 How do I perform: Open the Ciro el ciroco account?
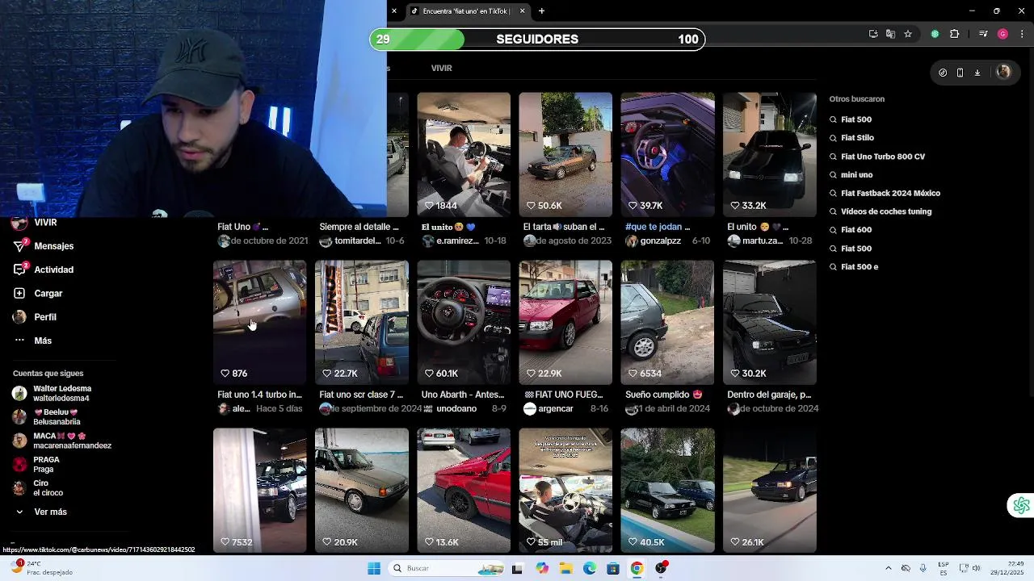pyautogui.click(x=38, y=487)
